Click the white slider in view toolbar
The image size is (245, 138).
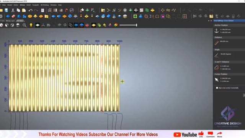(x=128, y=25)
